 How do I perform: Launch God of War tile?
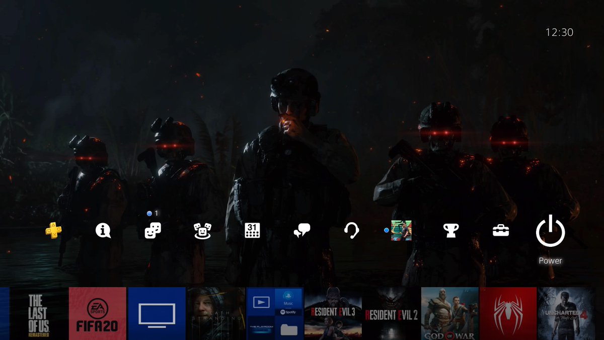pos(450,314)
